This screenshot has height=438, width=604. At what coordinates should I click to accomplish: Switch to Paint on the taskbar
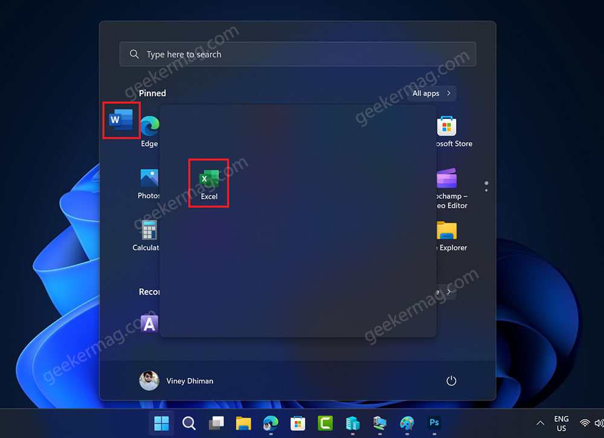coord(407,424)
